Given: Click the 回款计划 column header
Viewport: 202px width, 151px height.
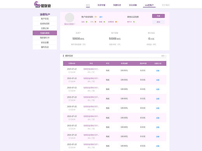Looking at the screenshot, I should 158,63.
